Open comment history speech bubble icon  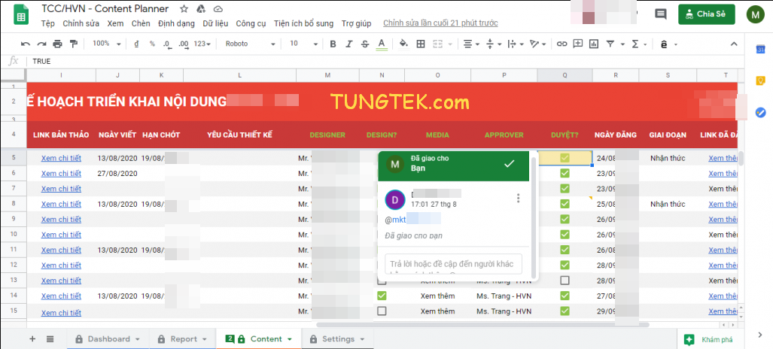pos(661,14)
